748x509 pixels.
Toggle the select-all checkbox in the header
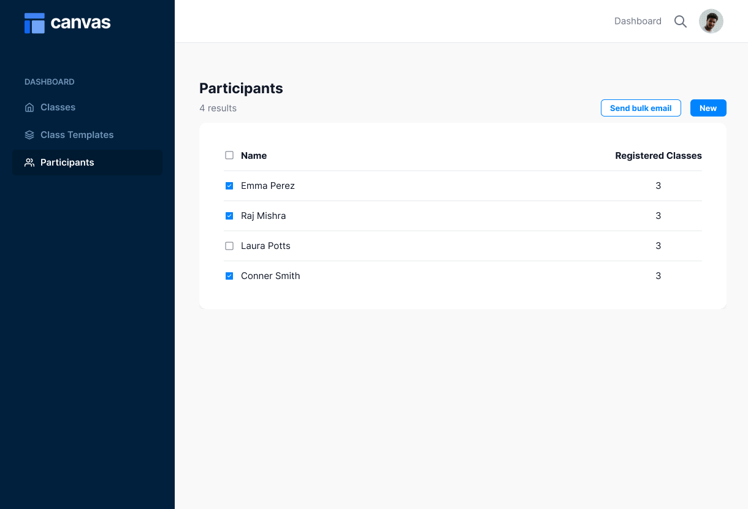229,155
